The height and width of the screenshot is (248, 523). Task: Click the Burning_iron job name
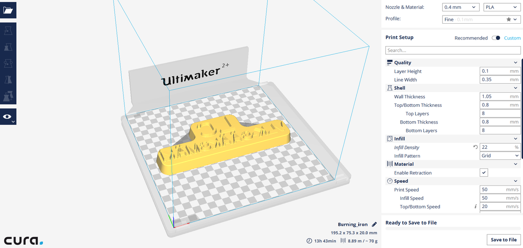353,224
